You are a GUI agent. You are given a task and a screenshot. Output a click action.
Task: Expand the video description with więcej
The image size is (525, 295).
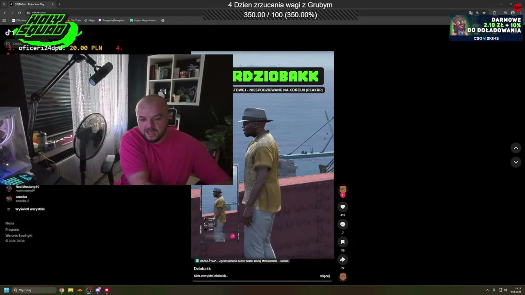point(325,276)
